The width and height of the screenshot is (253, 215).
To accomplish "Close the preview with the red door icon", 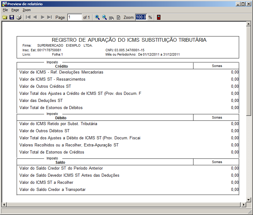I will click(159, 17).
